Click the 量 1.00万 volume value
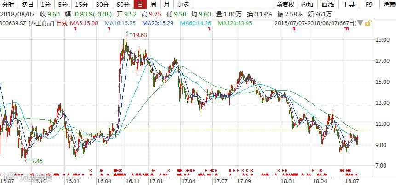 pyautogui.click(x=230, y=14)
